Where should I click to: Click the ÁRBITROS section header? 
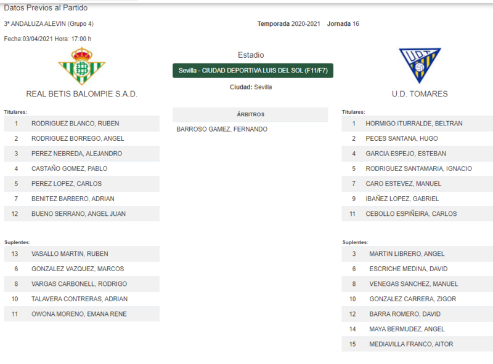tap(250, 114)
